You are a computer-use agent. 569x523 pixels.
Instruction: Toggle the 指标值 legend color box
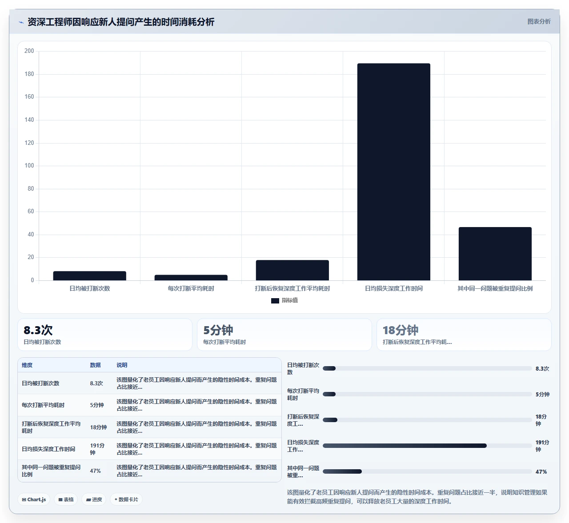(x=275, y=301)
